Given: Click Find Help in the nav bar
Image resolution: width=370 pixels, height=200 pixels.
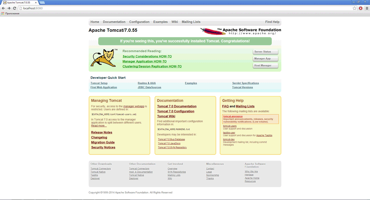Looking at the screenshot, I should click(x=272, y=22).
